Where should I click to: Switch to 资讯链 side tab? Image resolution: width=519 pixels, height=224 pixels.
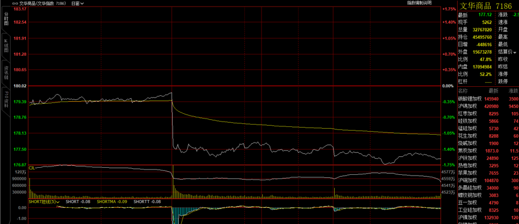(6, 72)
